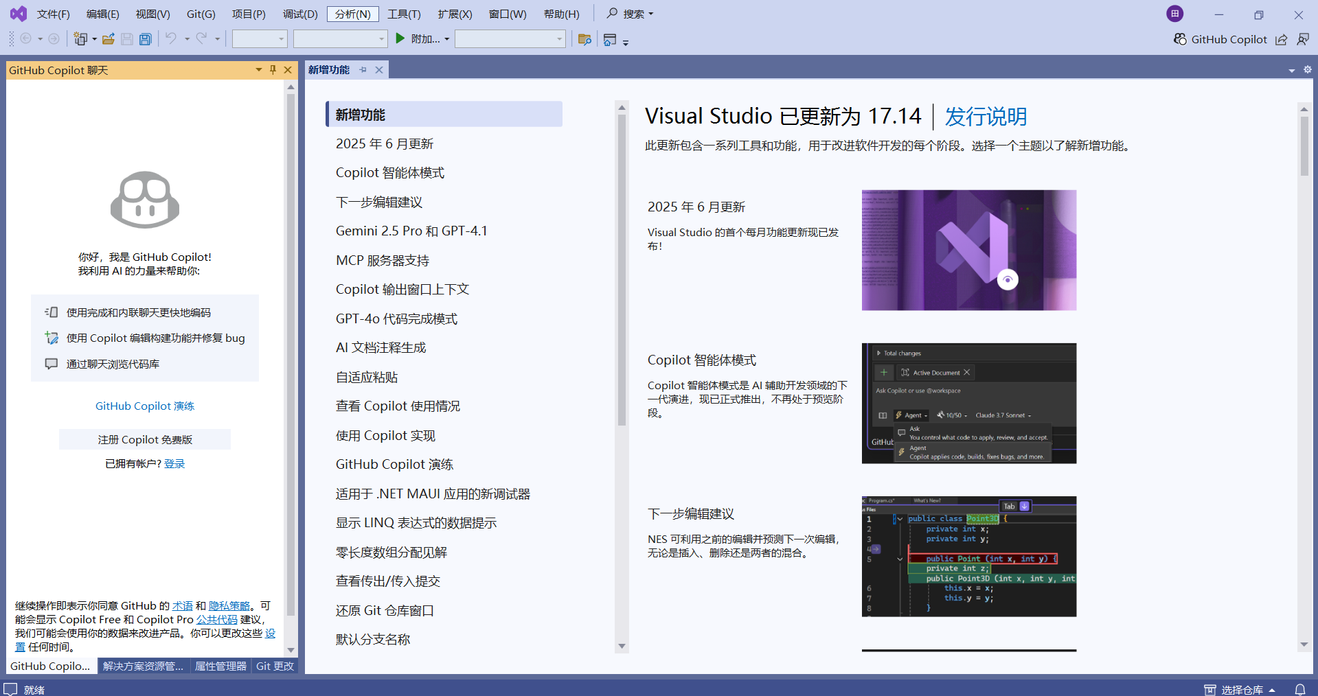Click the status bar output window icon

pyautogui.click(x=10, y=689)
